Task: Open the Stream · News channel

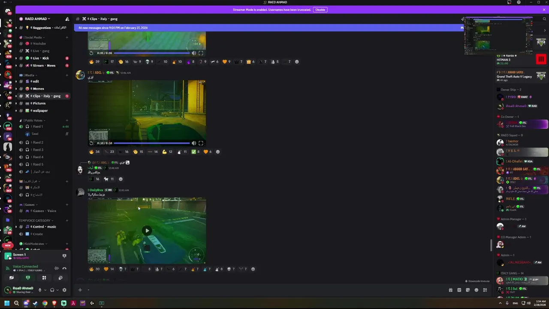Action: [44, 65]
